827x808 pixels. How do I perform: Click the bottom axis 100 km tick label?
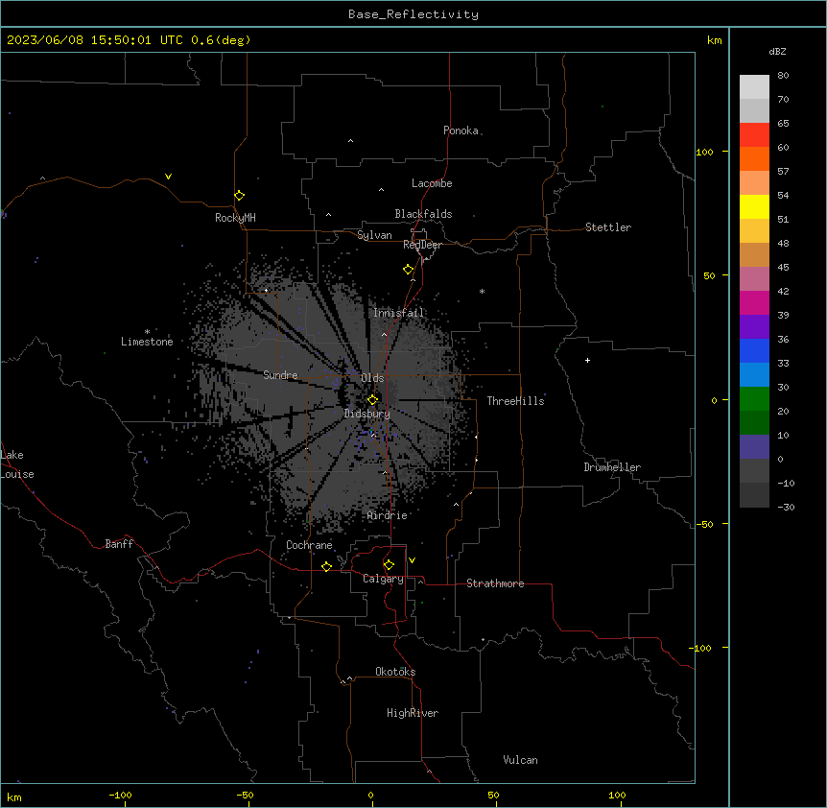coord(617,795)
